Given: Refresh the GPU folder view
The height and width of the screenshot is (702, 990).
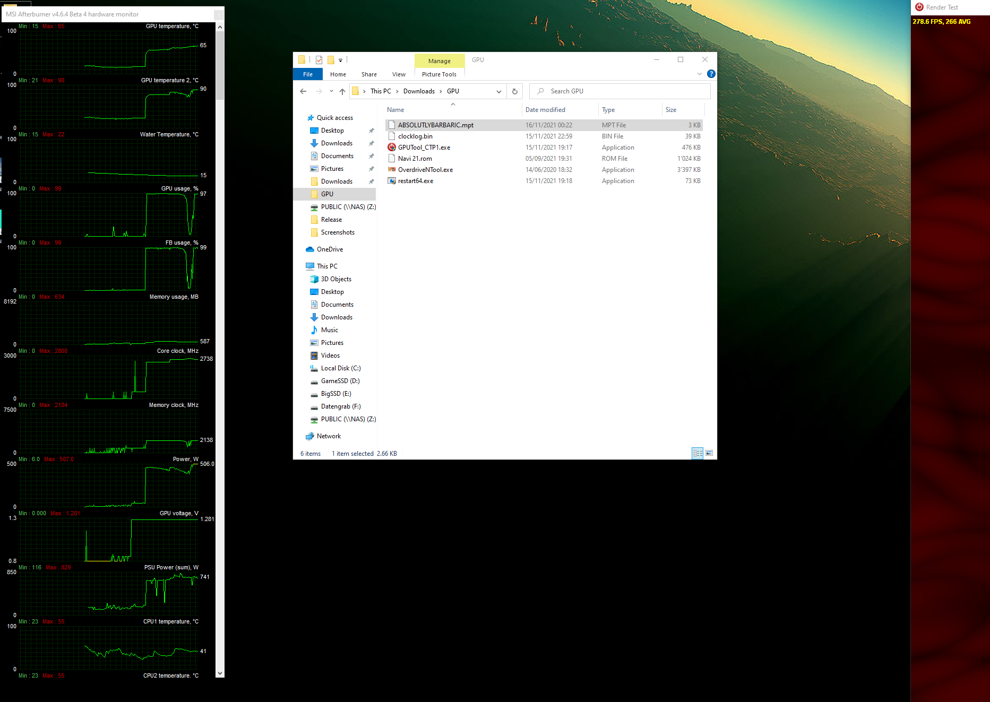Looking at the screenshot, I should click(x=514, y=91).
